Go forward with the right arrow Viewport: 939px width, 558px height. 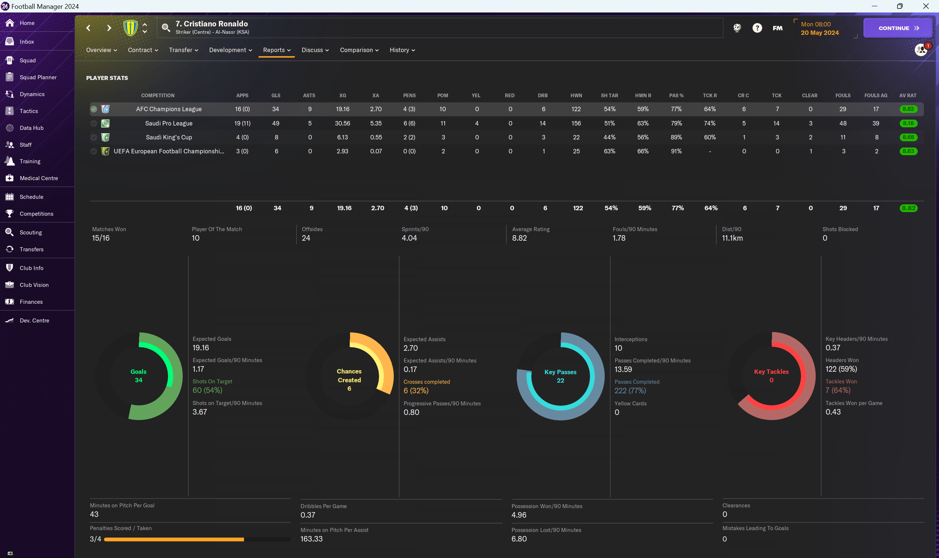tap(109, 28)
